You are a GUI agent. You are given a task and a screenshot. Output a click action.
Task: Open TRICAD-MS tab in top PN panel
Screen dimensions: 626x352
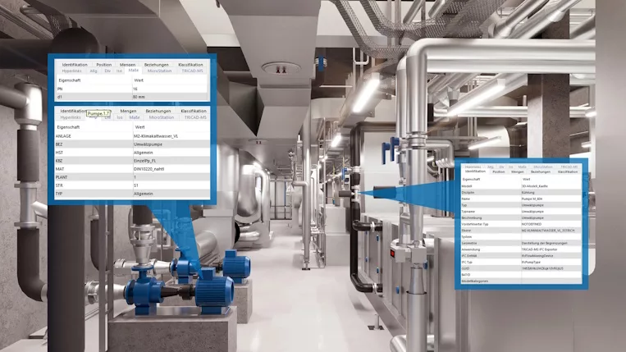(x=193, y=71)
